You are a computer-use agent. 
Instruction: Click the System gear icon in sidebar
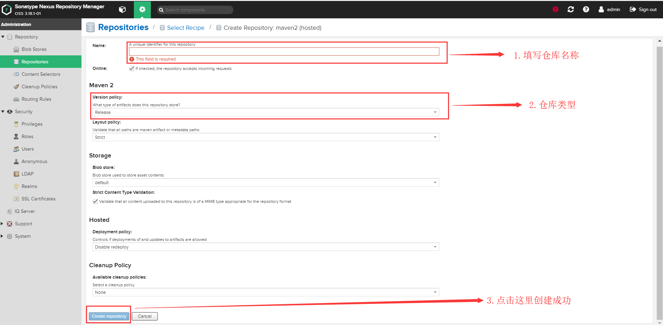tap(10, 236)
